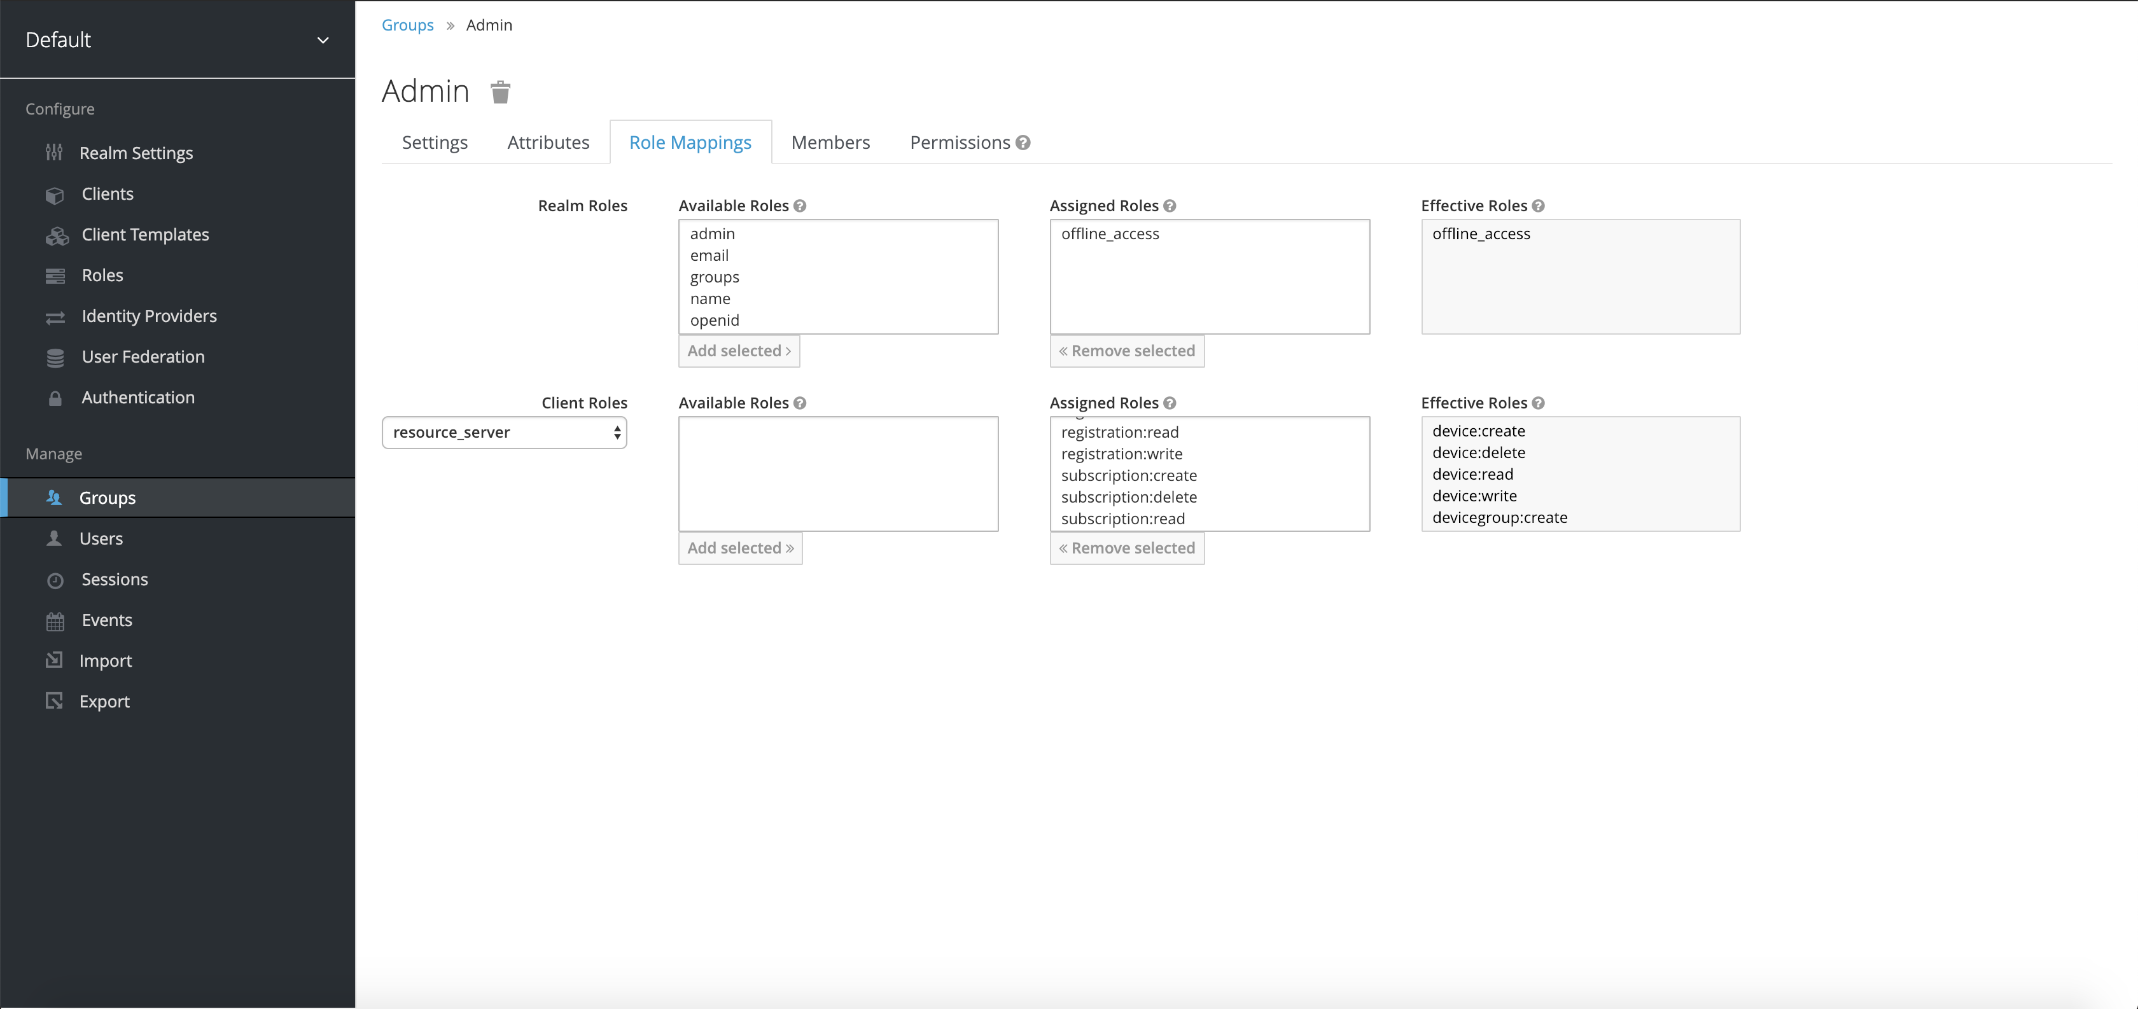2138x1009 pixels.
Task: Expand the Default realm selector
Action: point(323,40)
